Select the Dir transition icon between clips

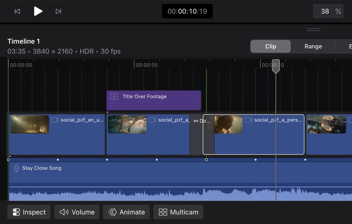(x=195, y=121)
